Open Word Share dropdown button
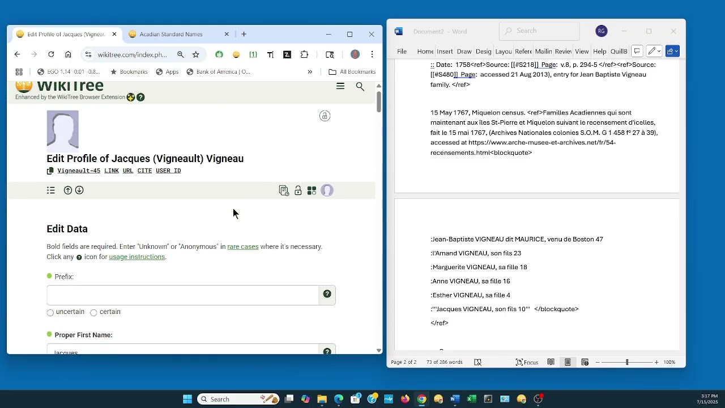Viewport: 725px width, 408px height. (x=672, y=51)
